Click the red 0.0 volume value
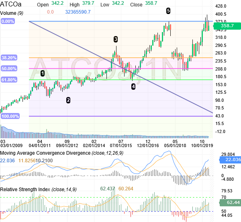 pyautogui.click(x=50, y=12)
